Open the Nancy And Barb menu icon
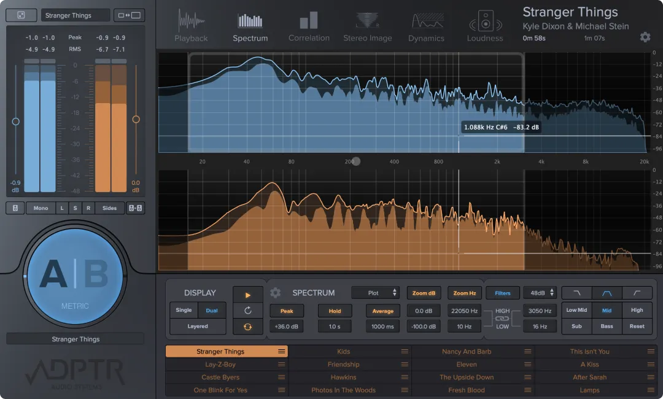This screenshot has height=399, width=663. (528, 351)
